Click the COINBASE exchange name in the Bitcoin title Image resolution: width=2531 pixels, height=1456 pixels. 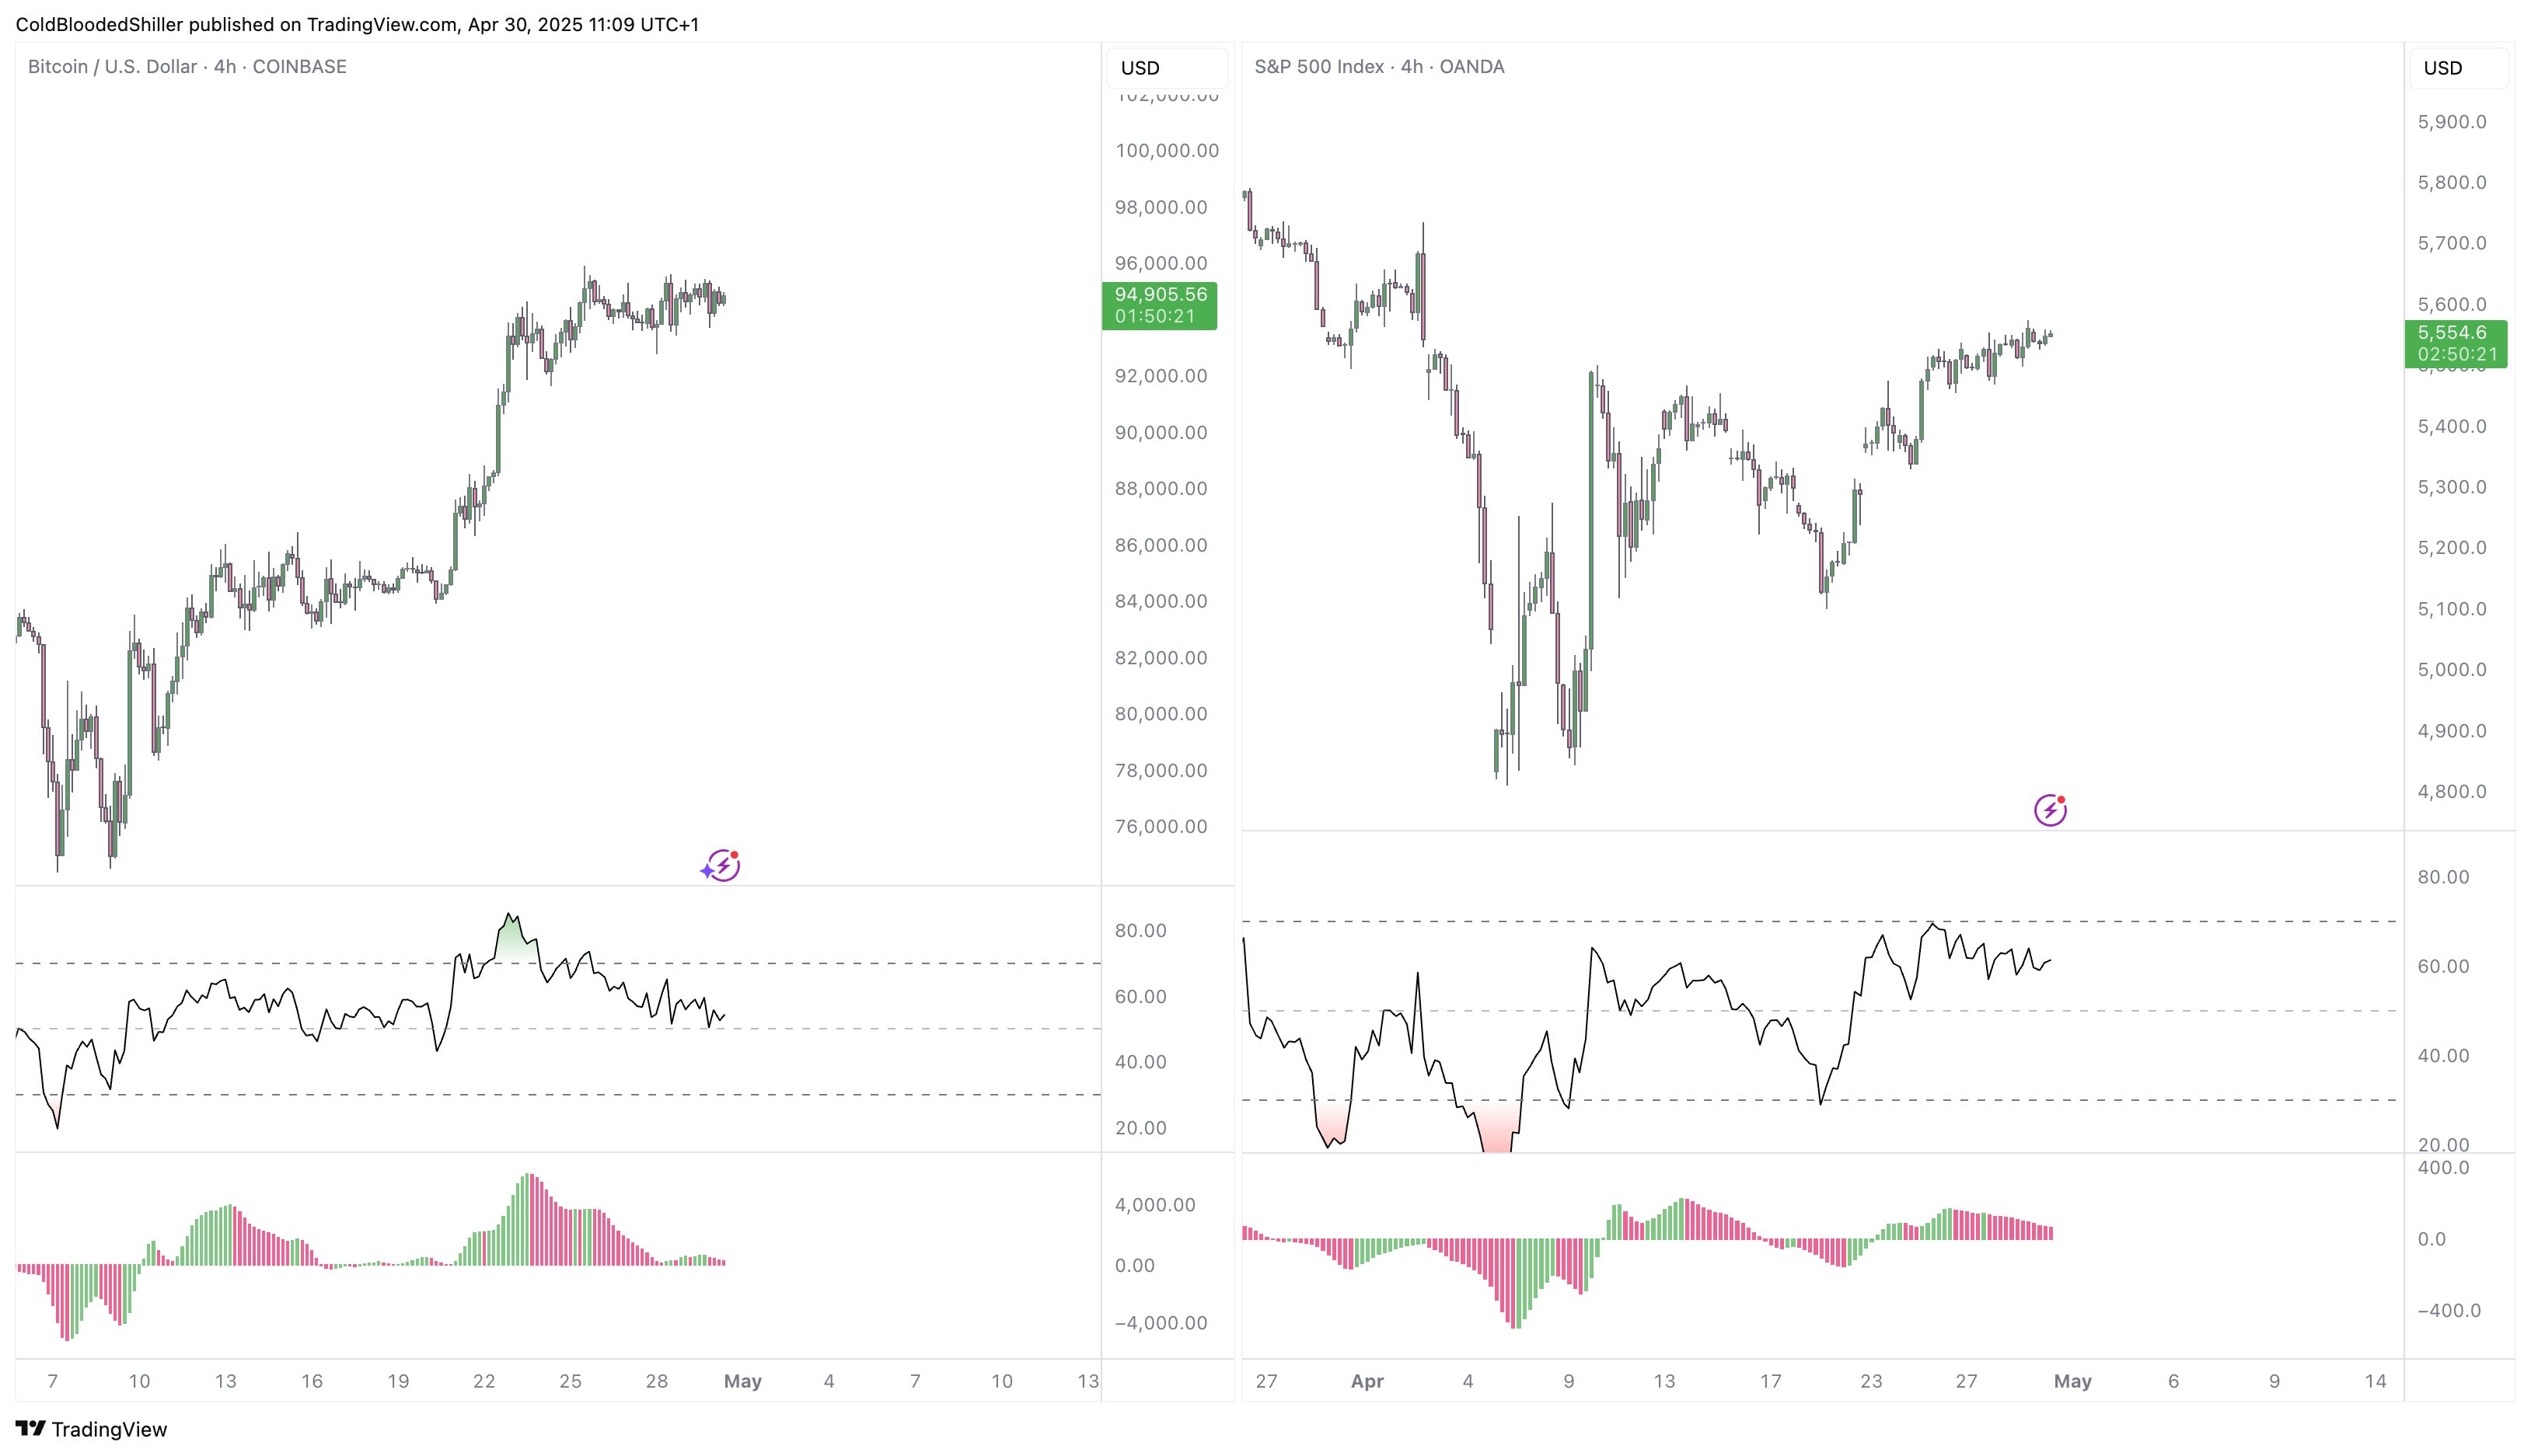(299, 67)
